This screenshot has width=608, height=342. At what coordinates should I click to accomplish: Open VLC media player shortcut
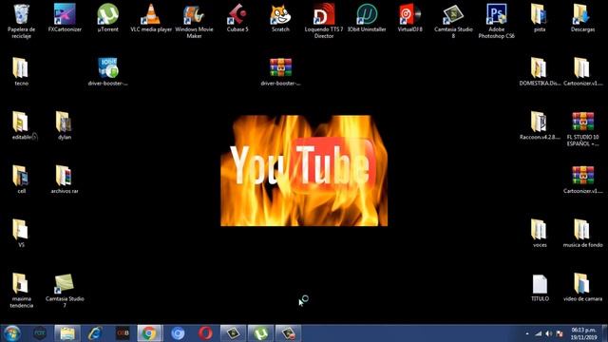[x=151, y=14]
